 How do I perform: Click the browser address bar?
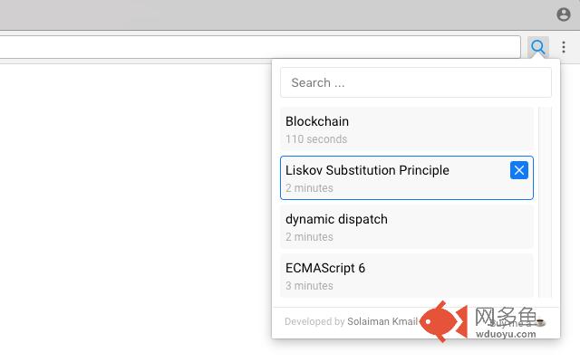(x=259, y=47)
